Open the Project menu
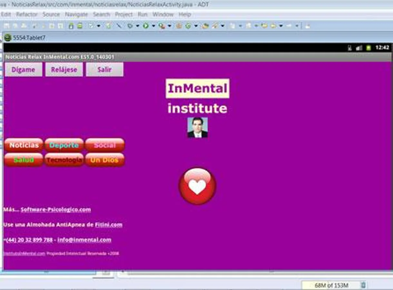The height and width of the screenshot is (290, 393). pos(124,15)
